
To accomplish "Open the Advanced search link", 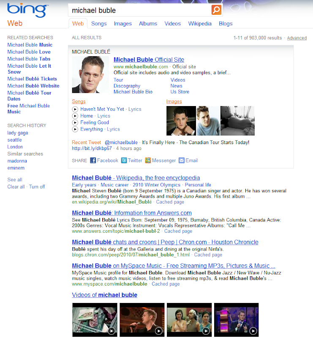I will tap(297, 38).
